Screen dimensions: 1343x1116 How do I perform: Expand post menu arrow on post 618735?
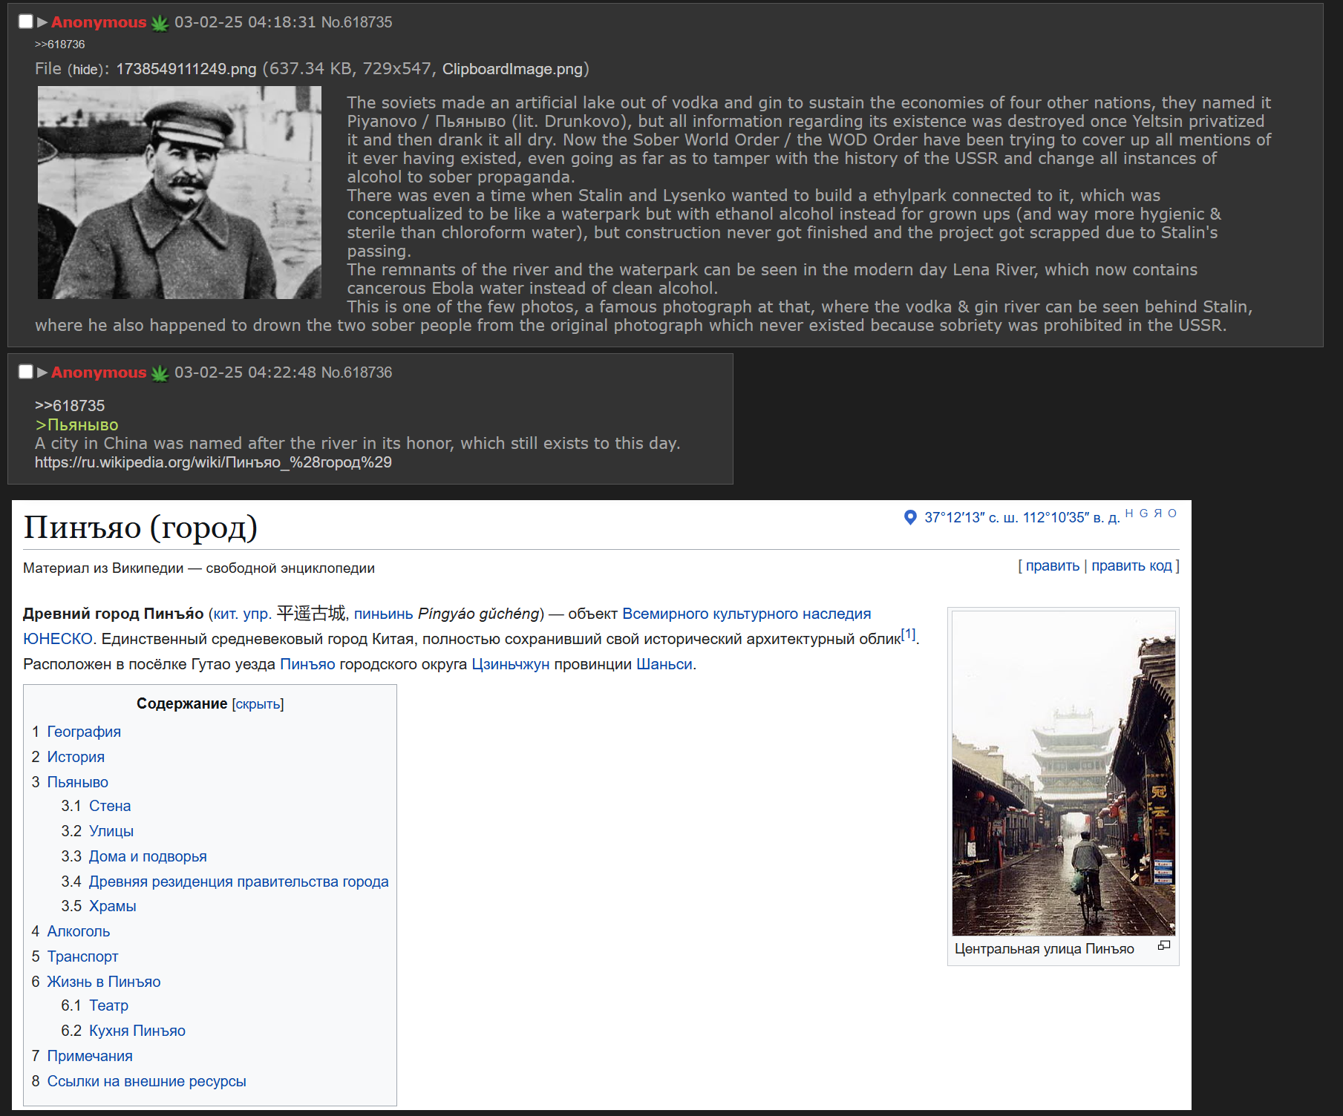tap(42, 22)
